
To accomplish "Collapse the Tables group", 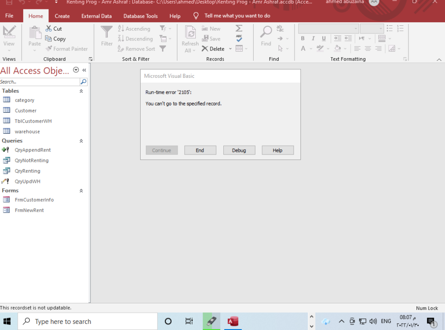I will pos(81,91).
